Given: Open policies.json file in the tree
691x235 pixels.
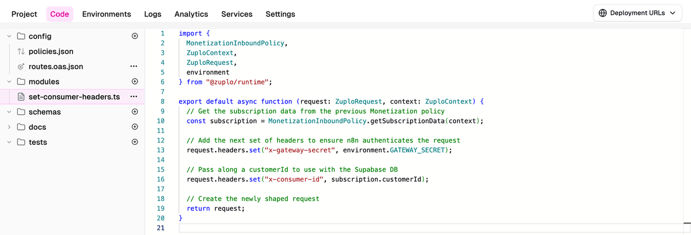Looking at the screenshot, I should click(x=51, y=51).
